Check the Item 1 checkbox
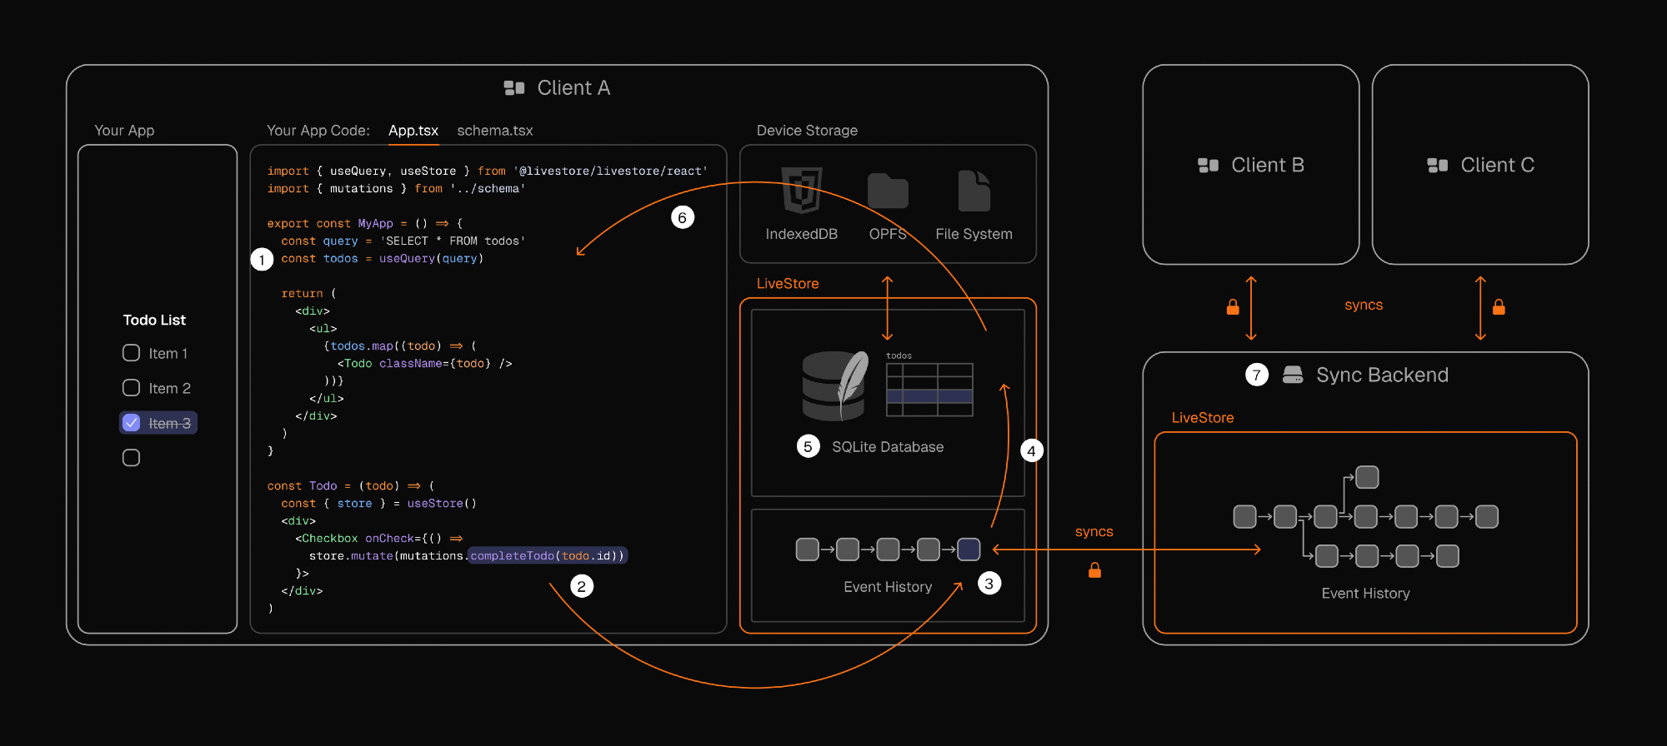This screenshot has width=1667, height=746. pos(131,353)
